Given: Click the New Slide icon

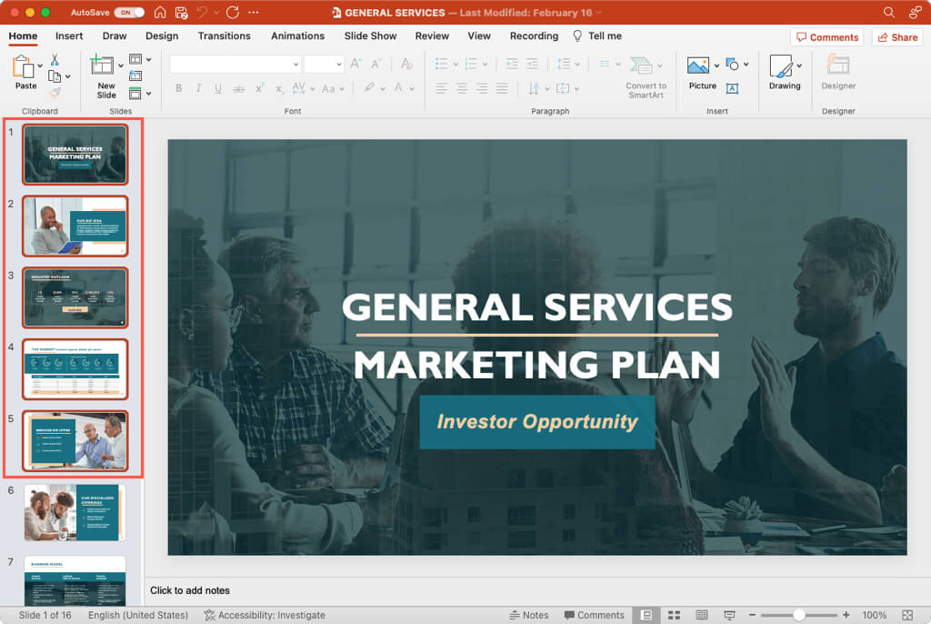Looking at the screenshot, I should click(x=105, y=66).
